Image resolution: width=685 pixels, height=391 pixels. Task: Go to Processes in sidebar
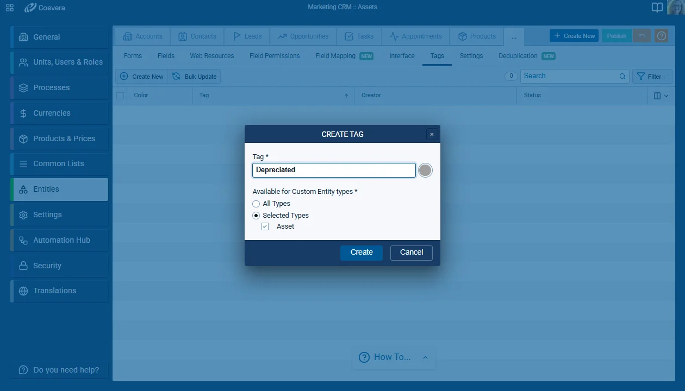60,88
